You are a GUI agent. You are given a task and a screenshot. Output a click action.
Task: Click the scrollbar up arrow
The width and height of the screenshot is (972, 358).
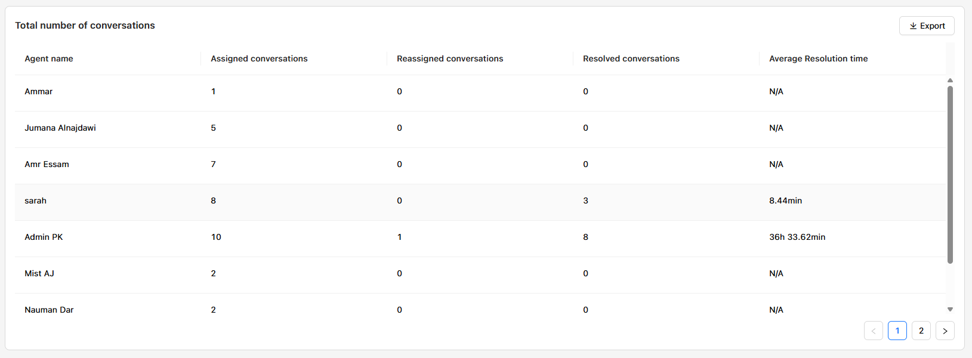(x=950, y=80)
